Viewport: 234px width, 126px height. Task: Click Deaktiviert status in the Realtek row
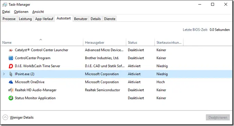coord(136,90)
